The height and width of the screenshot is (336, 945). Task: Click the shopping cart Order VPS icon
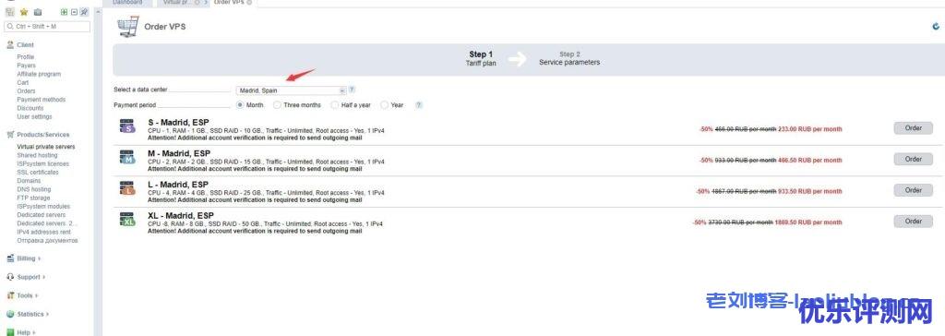127,27
